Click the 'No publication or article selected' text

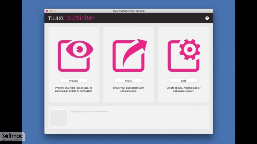pos(89,111)
